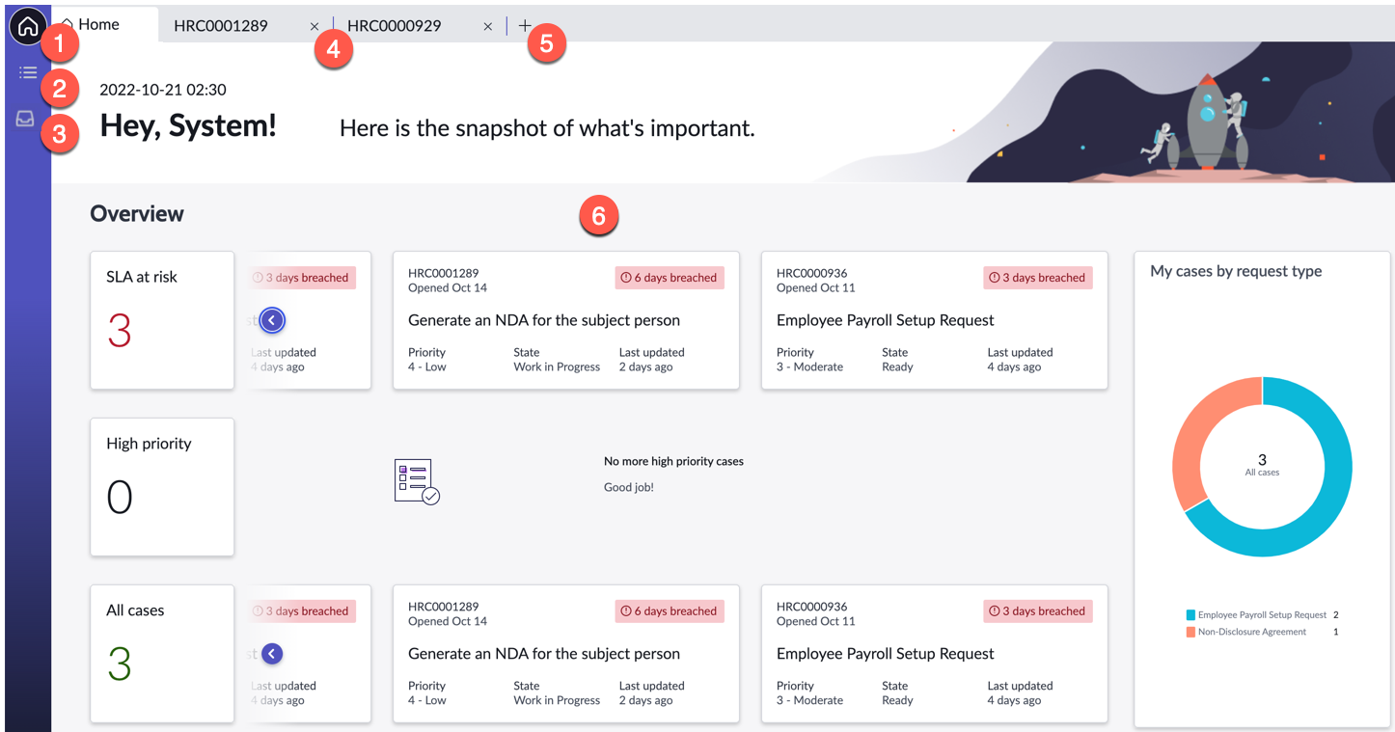Click '3 - Moderate' priority in All cases row

(809, 700)
